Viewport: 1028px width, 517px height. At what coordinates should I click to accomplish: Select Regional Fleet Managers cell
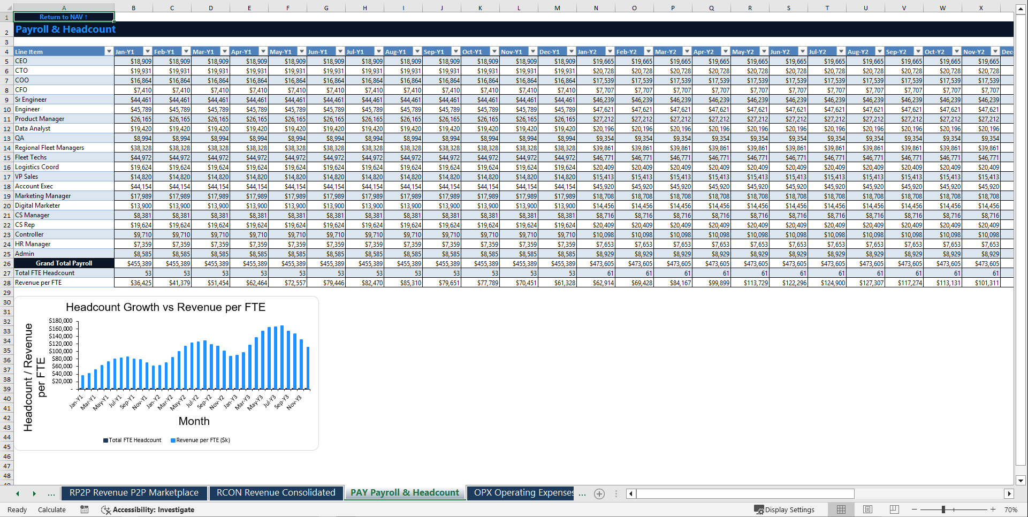click(64, 148)
